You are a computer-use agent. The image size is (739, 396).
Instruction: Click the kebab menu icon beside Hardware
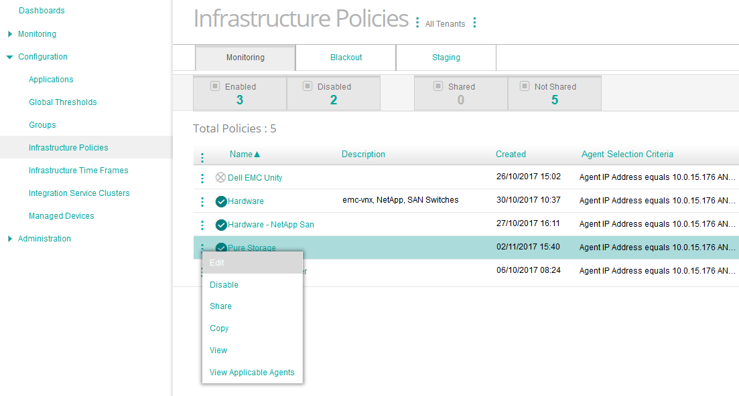202,201
